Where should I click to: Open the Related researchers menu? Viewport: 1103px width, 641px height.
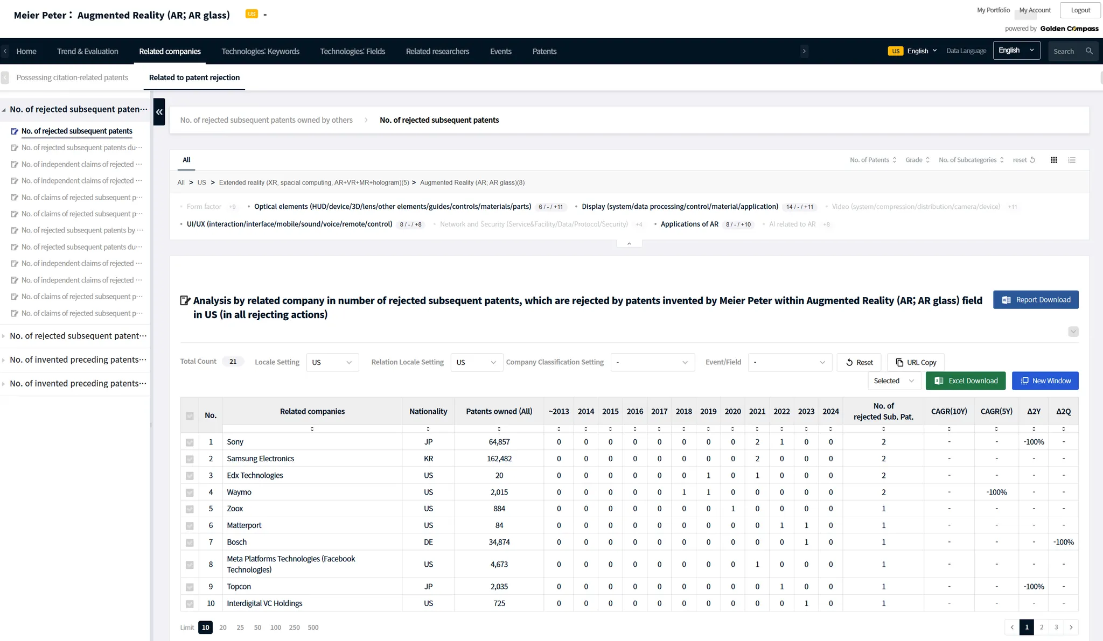[x=437, y=51]
